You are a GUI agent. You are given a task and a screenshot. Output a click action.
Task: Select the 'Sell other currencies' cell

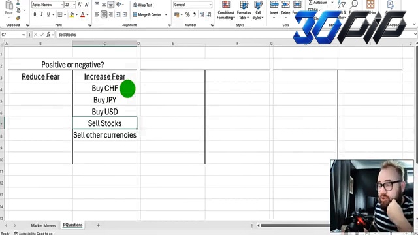104,135
